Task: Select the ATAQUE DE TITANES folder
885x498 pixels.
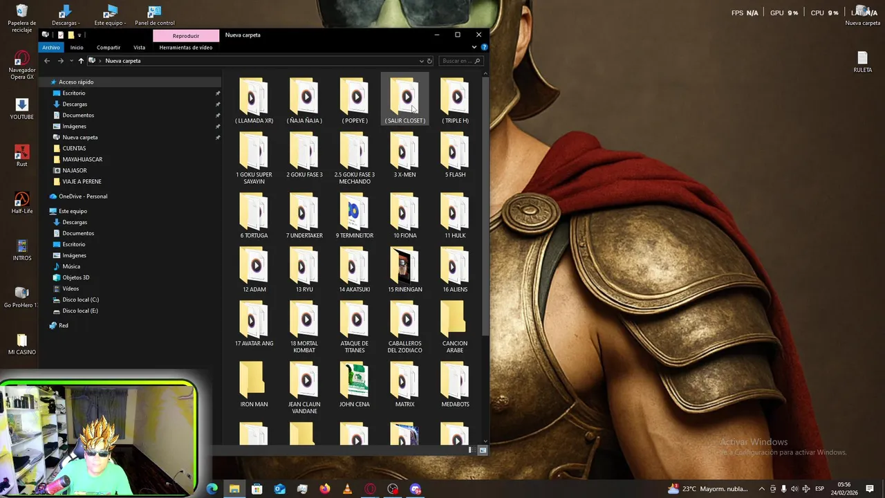Action: coord(355,327)
